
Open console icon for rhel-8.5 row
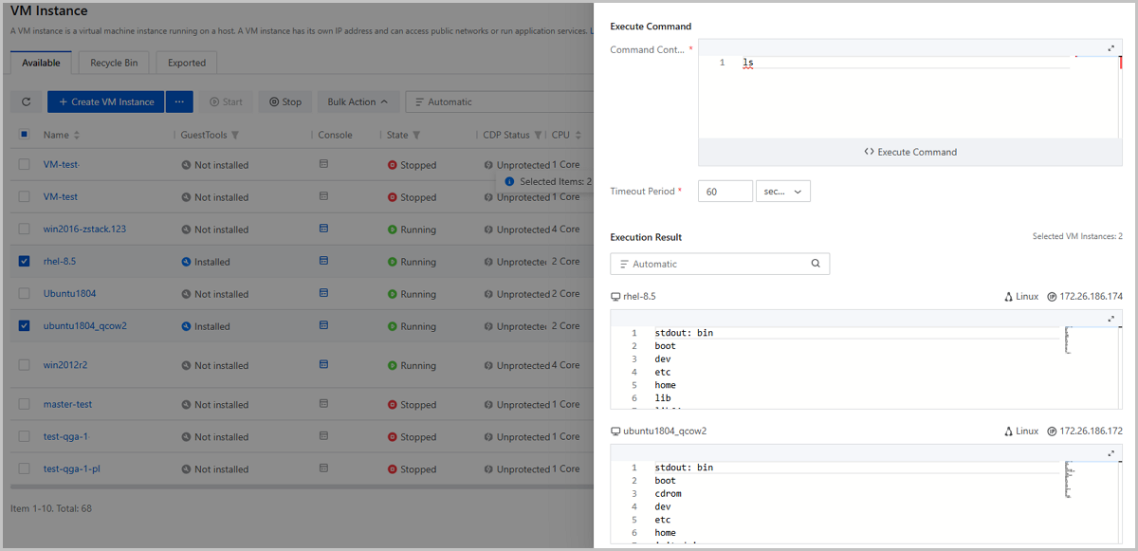click(x=323, y=261)
